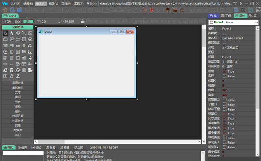The height and width of the screenshot is (161, 261).
Task: Toggle the 子窗口 False checkbox
Action: 224,104
